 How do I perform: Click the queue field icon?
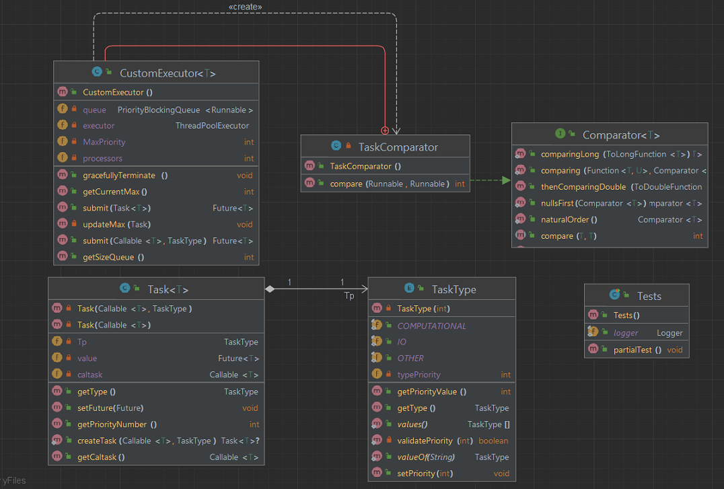[63, 109]
